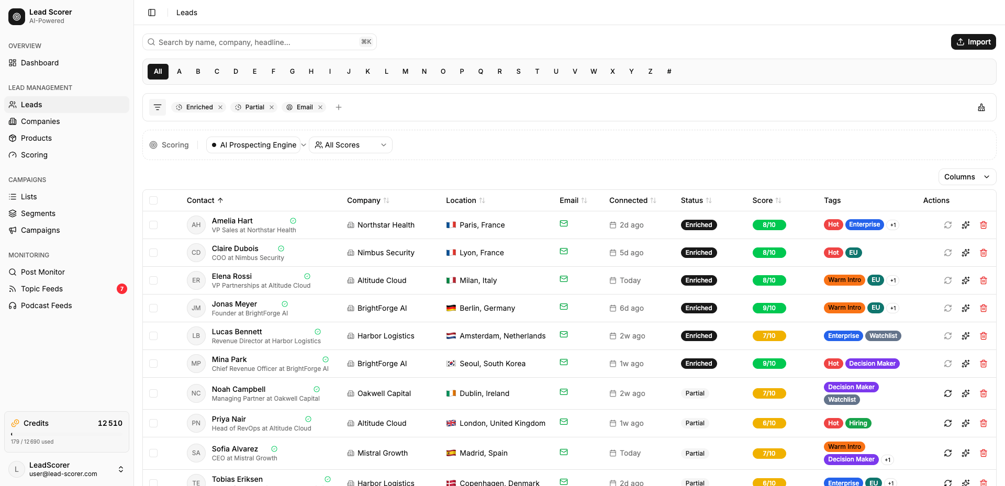1005x486 pixels.
Task: Check the box next to Mina Park
Action: coord(153,364)
